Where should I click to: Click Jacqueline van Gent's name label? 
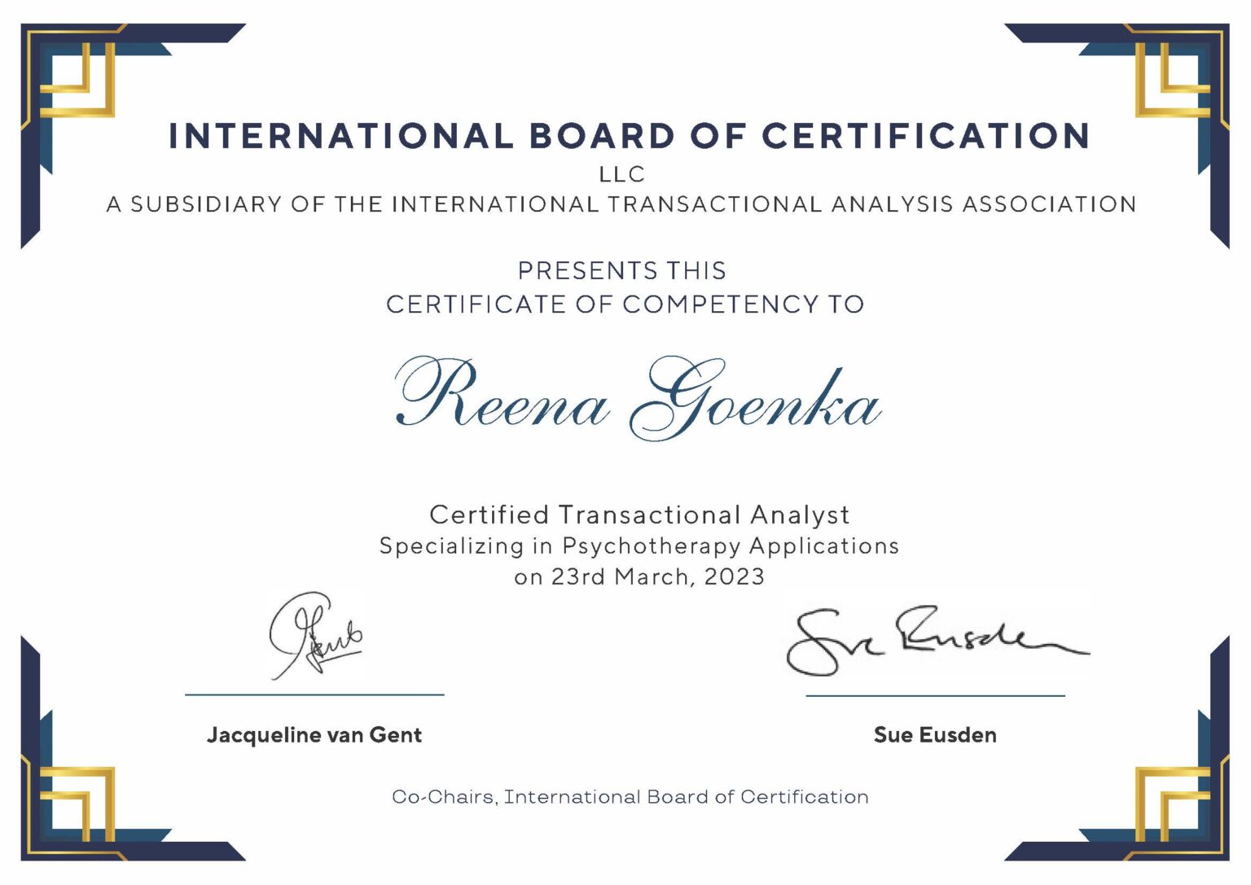(315, 734)
